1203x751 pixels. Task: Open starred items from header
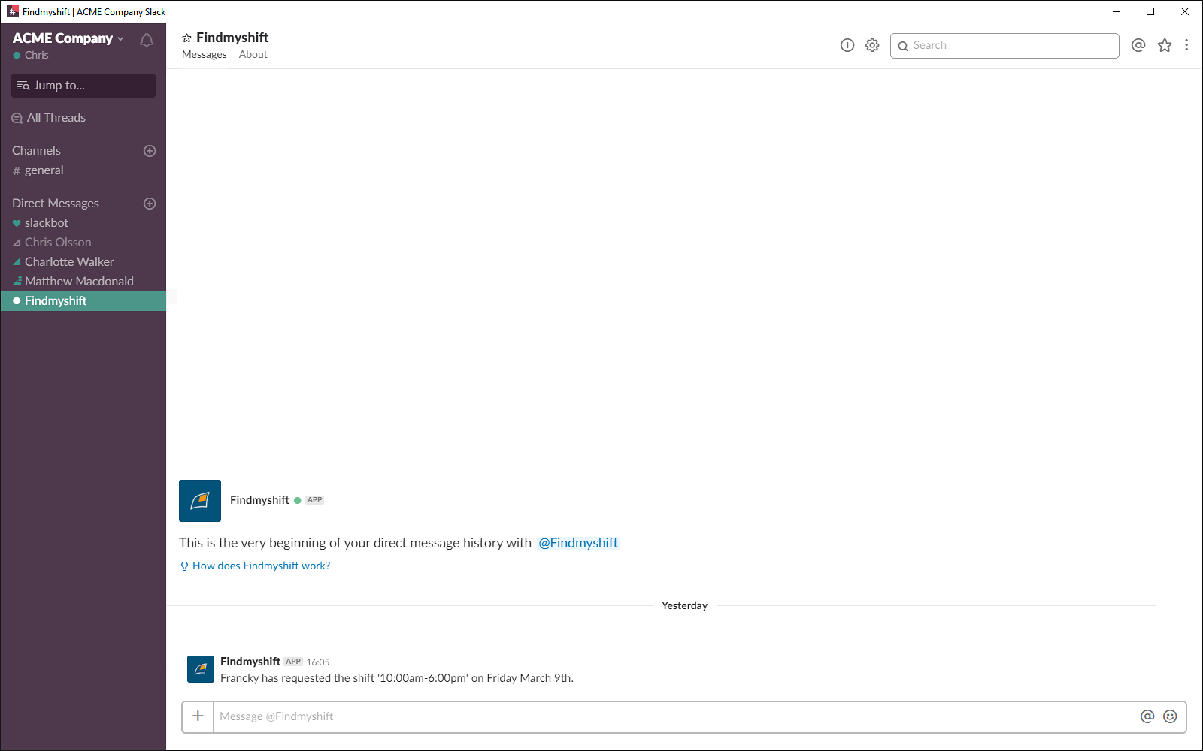[x=1165, y=45]
